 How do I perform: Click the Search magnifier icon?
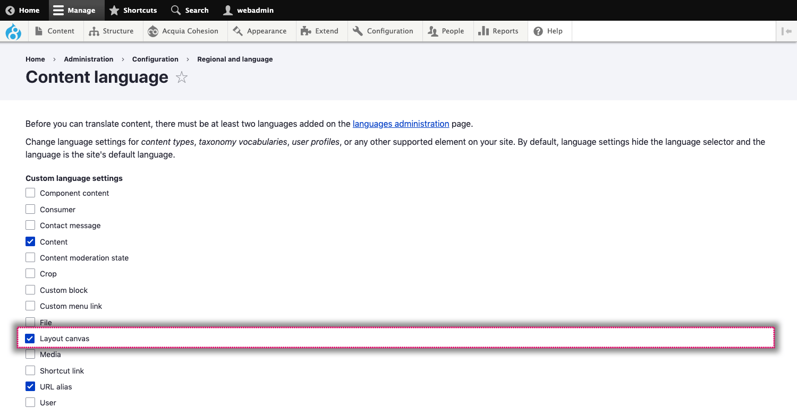(x=176, y=10)
